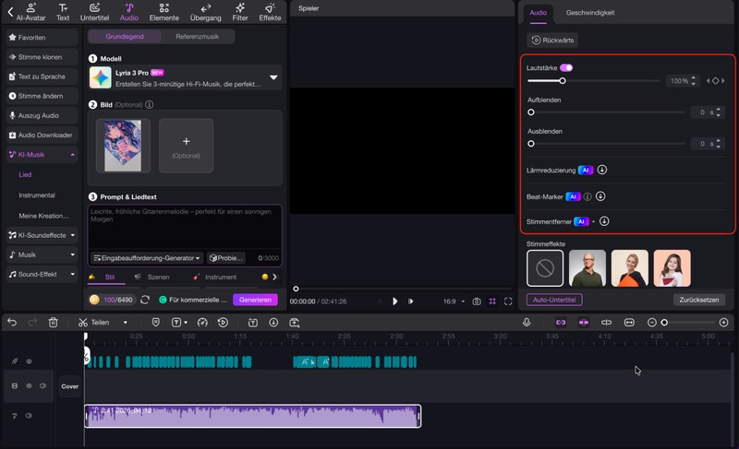The height and width of the screenshot is (449, 739).
Task: Expand the KI-Soundeffecte sidebar section
Action: 73,235
